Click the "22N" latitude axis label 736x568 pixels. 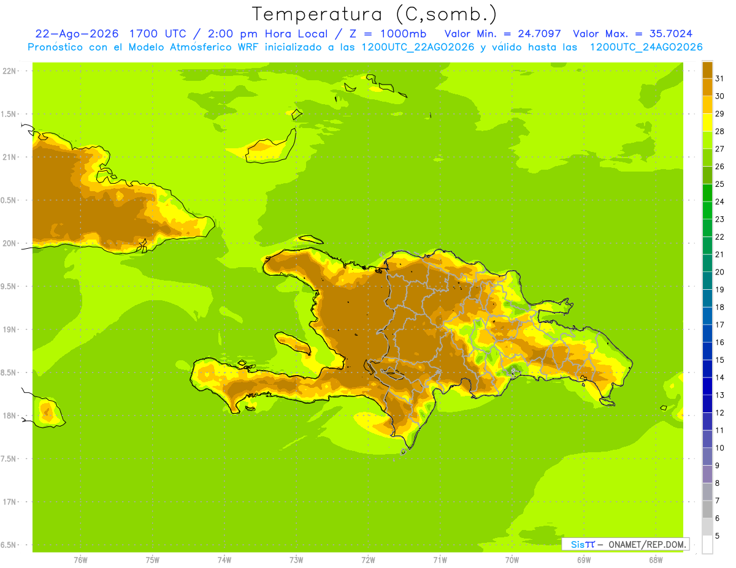tap(9, 70)
